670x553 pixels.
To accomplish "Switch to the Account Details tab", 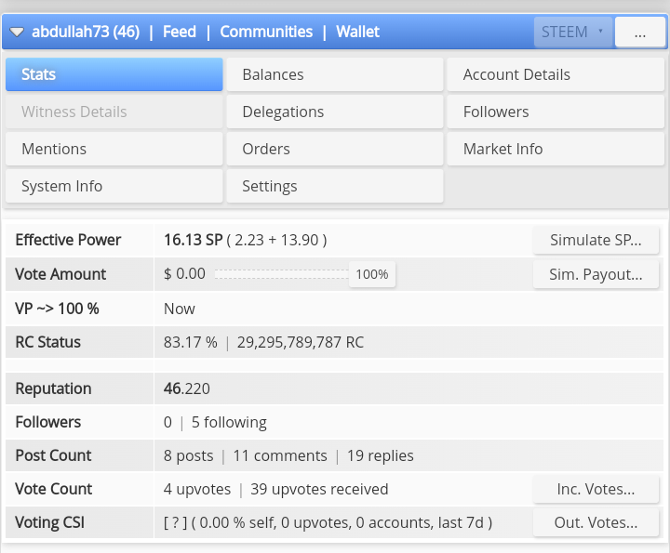I will coord(556,74).
